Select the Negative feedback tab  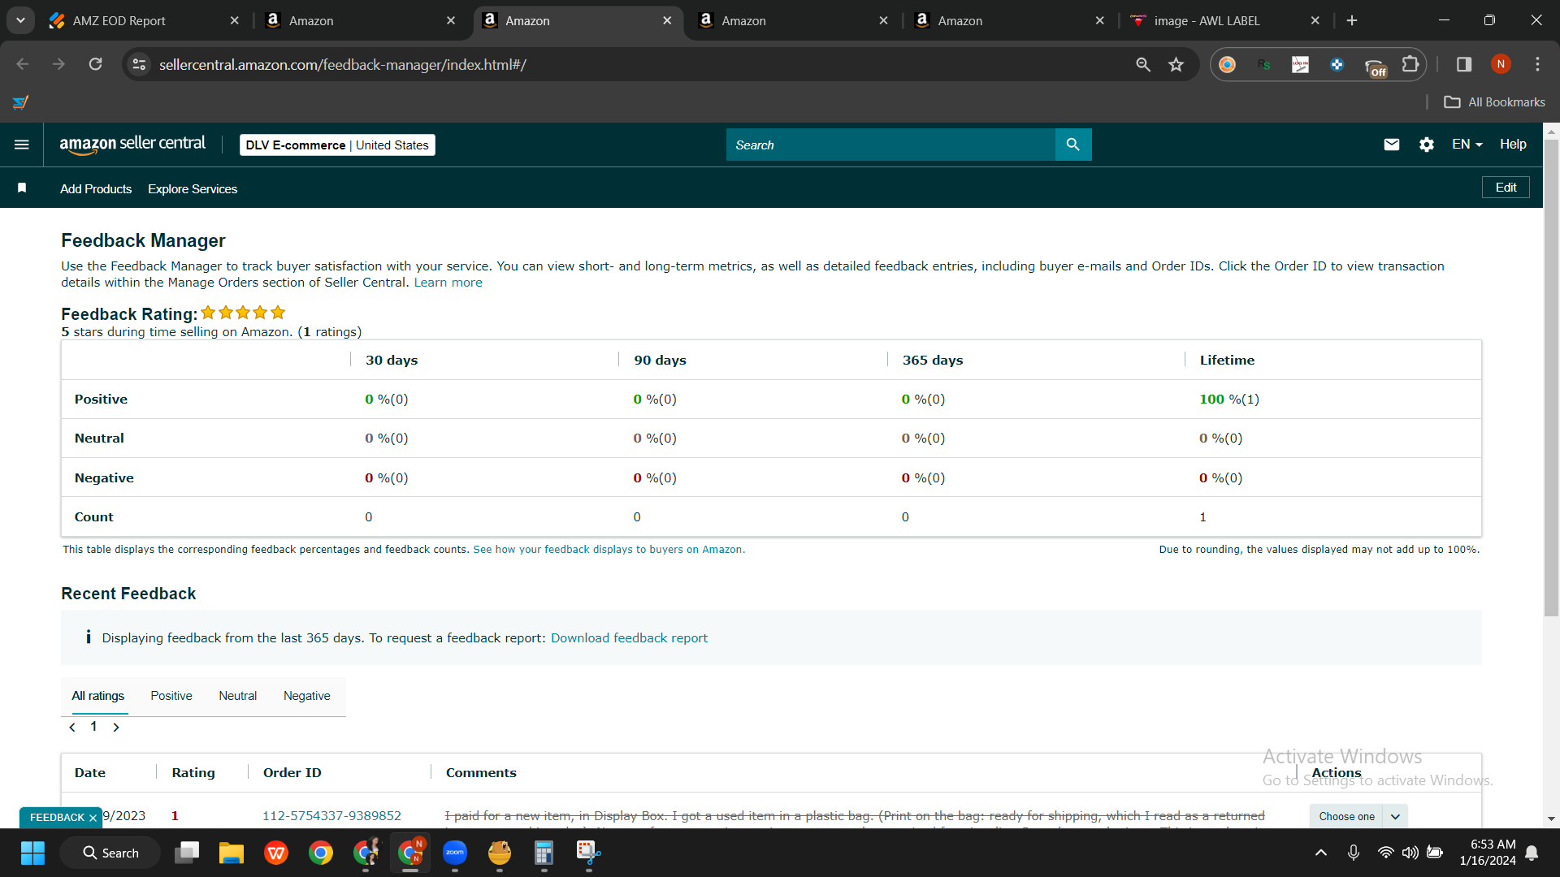[307, 696]
